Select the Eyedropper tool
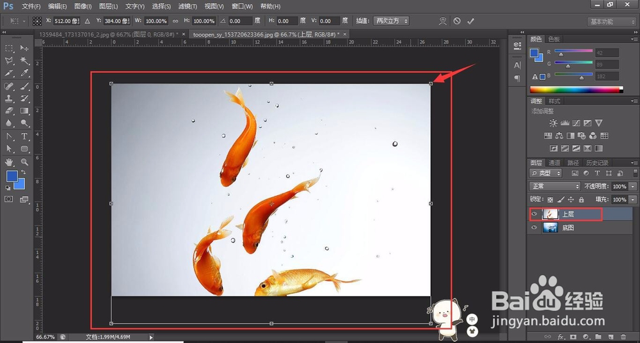 [24, 73]
